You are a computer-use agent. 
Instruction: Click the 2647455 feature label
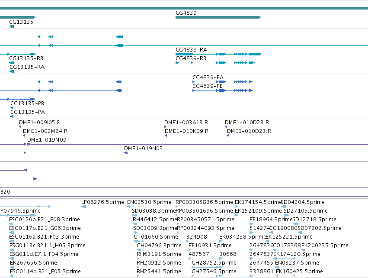pyautogui.click(x=262, y=263)
